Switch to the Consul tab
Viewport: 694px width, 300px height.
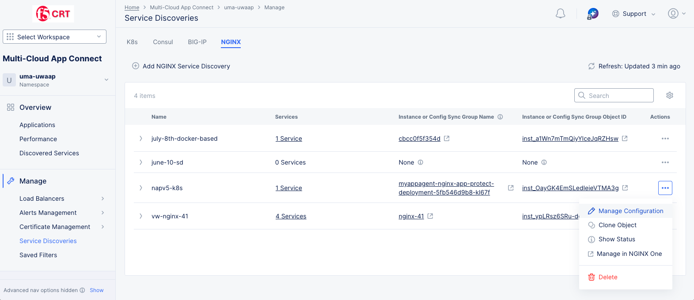tap(163, 42)
